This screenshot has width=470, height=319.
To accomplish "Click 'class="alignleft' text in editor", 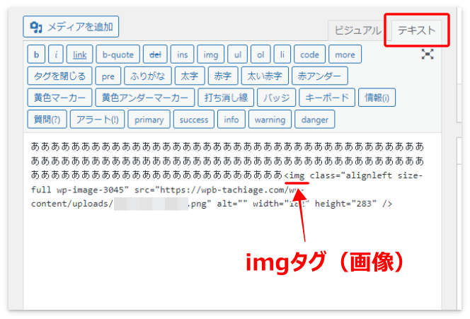I will (x=350, y=175).
